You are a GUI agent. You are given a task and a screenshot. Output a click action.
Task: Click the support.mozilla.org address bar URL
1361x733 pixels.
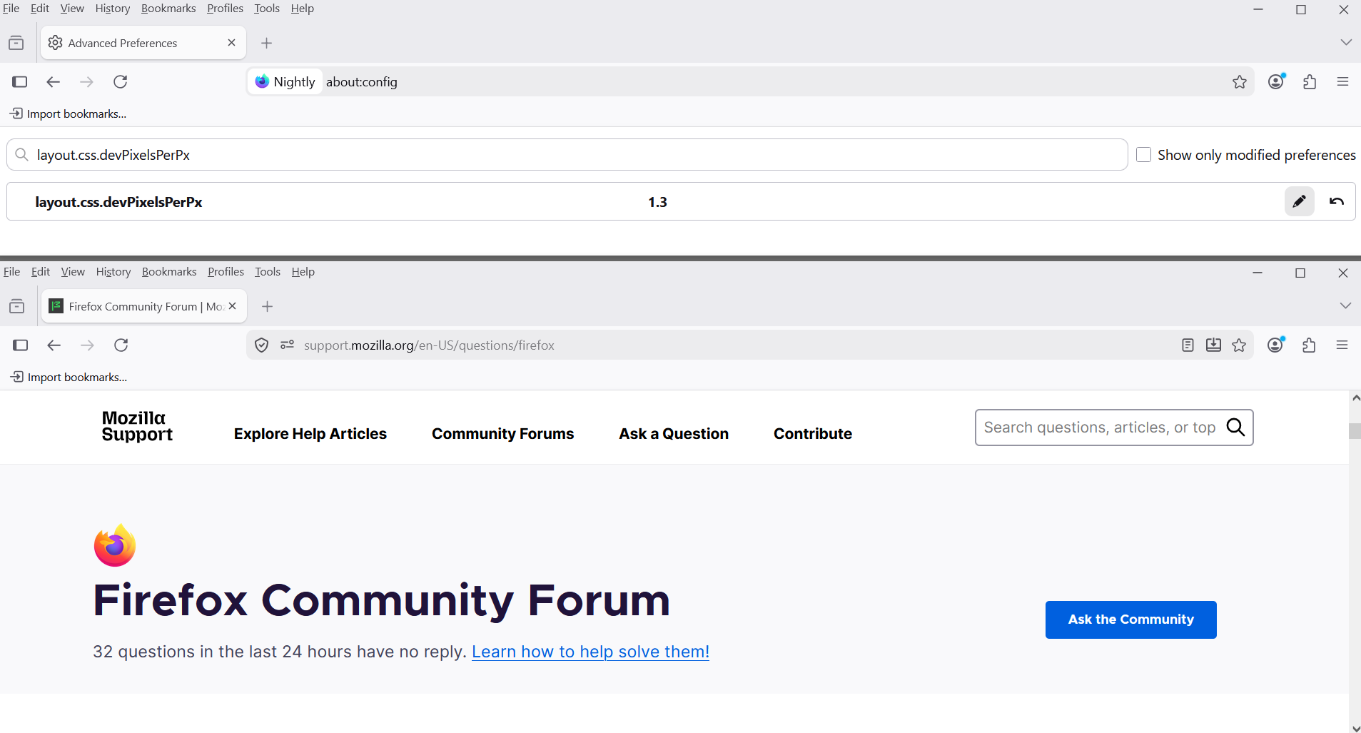click(429, 345)
